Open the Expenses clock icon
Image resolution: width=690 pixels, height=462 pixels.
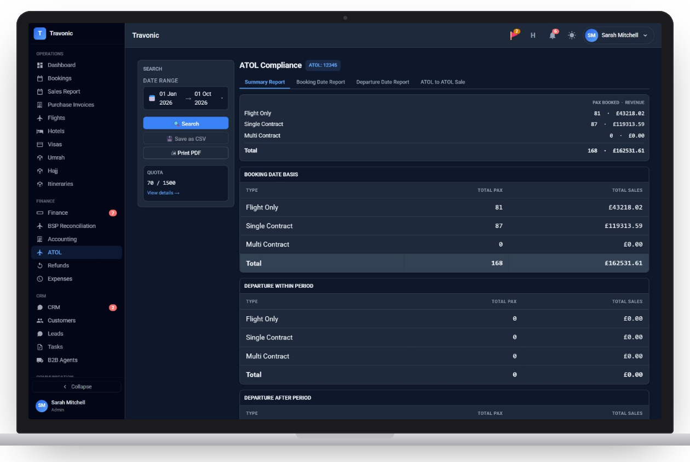(40, 278)
